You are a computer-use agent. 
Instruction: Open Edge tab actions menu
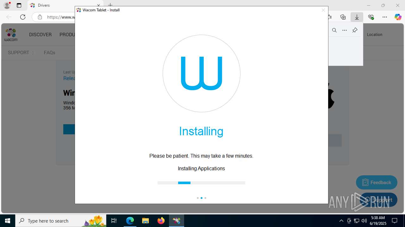[x=19, y=5]
